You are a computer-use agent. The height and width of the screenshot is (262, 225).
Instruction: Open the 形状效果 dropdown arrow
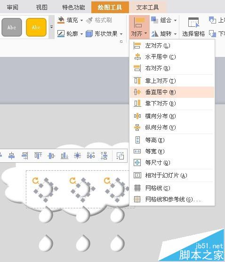(x=121, y=34)
